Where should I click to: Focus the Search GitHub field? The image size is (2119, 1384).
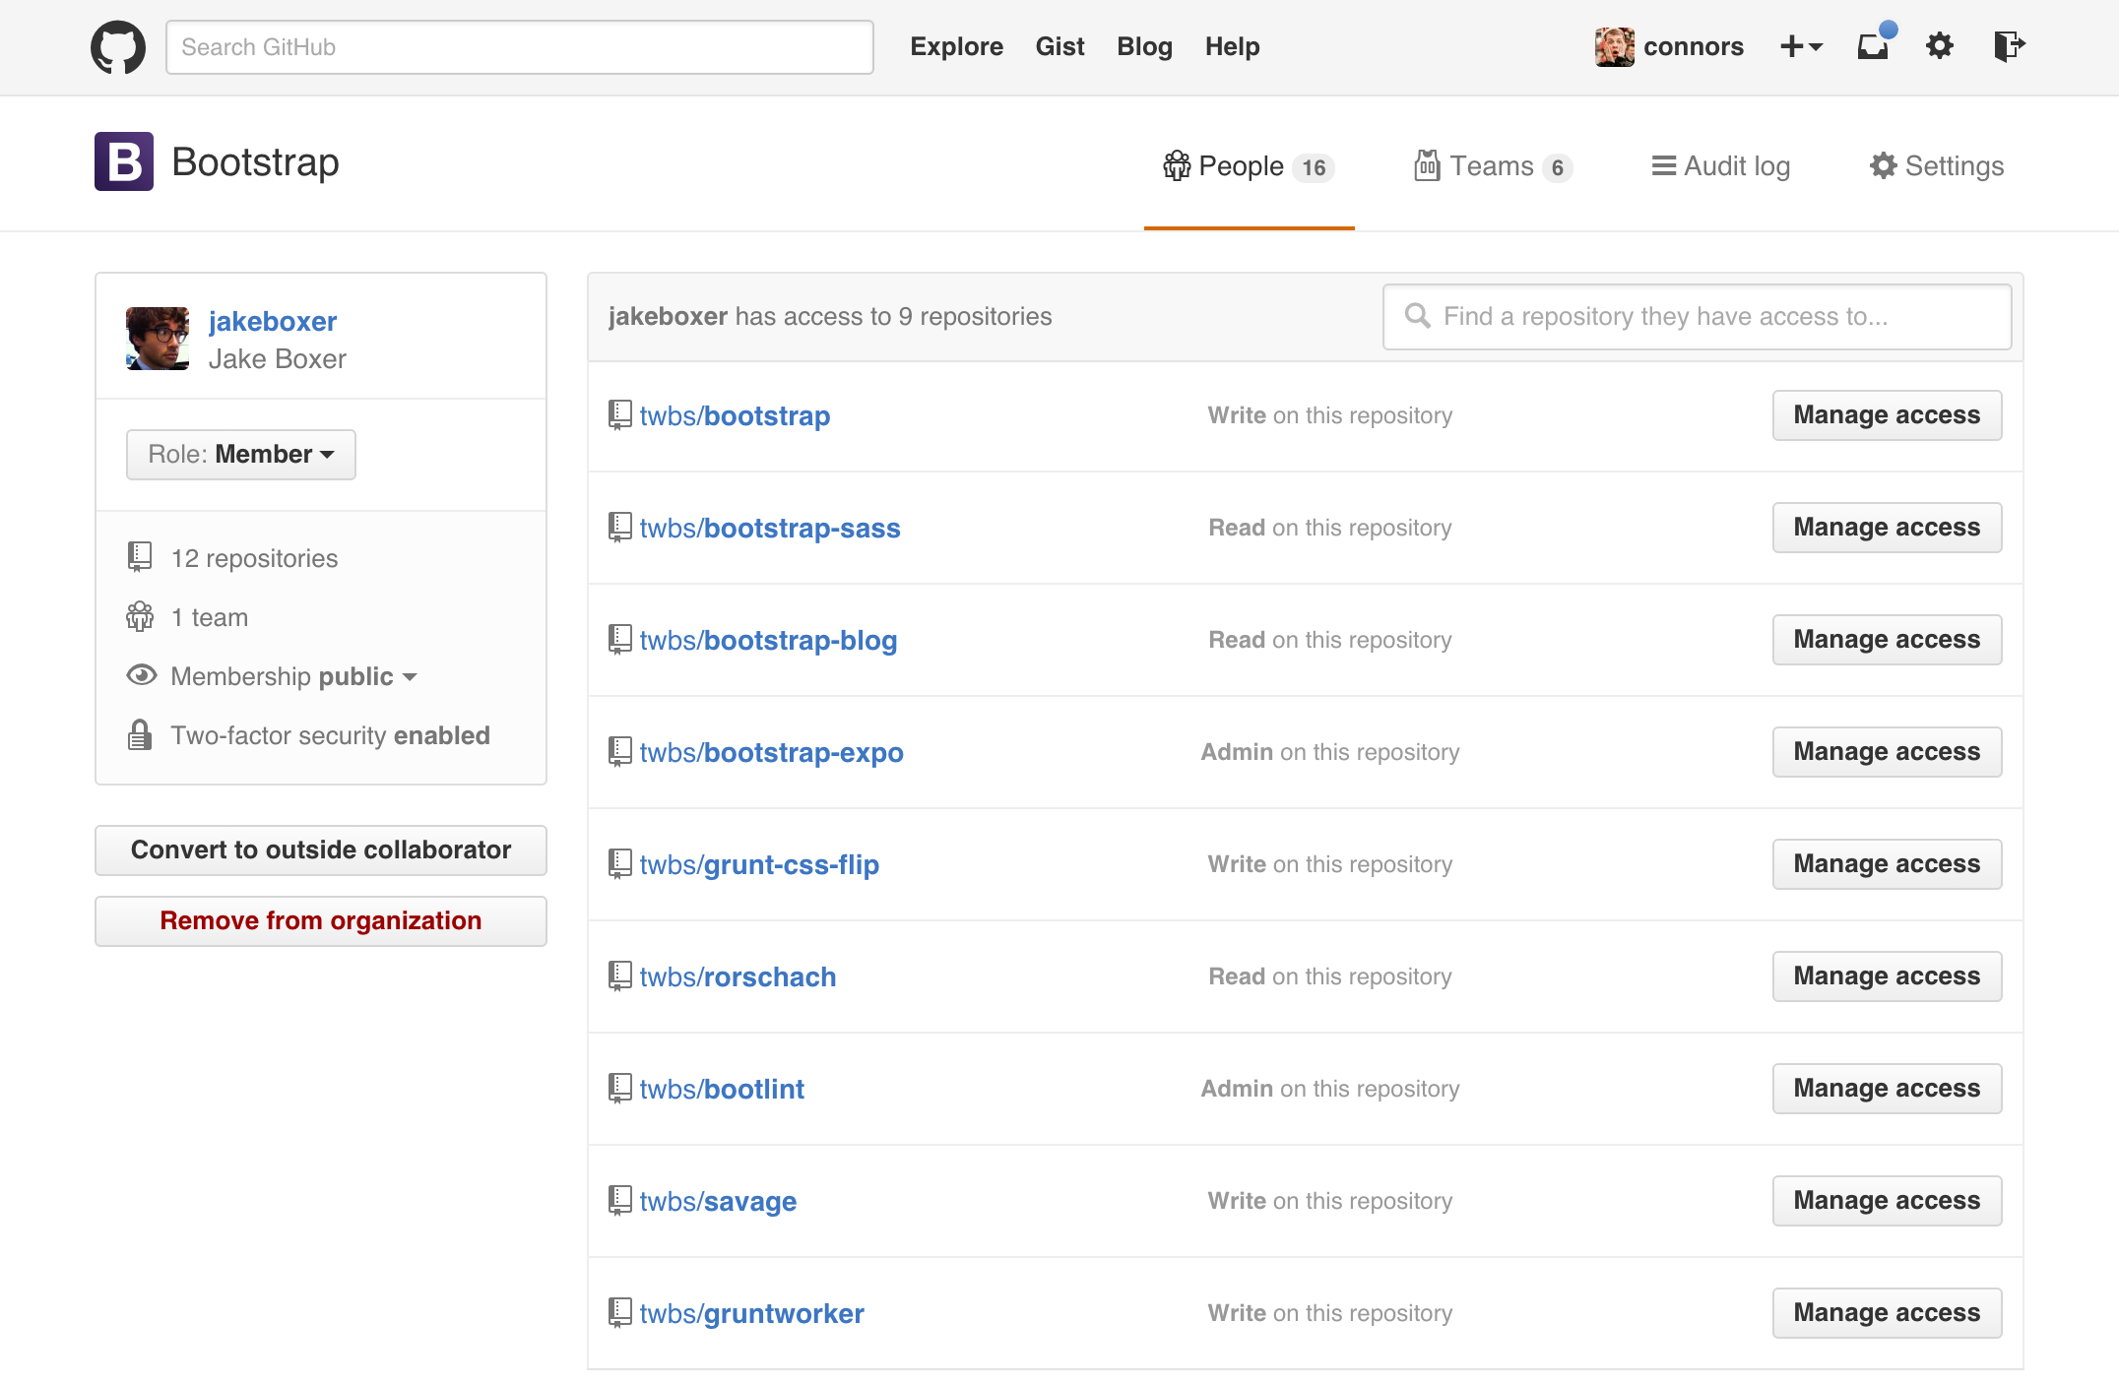520,47
